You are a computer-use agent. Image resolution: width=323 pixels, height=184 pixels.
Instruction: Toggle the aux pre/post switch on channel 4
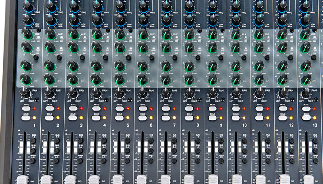click(106, 57)
